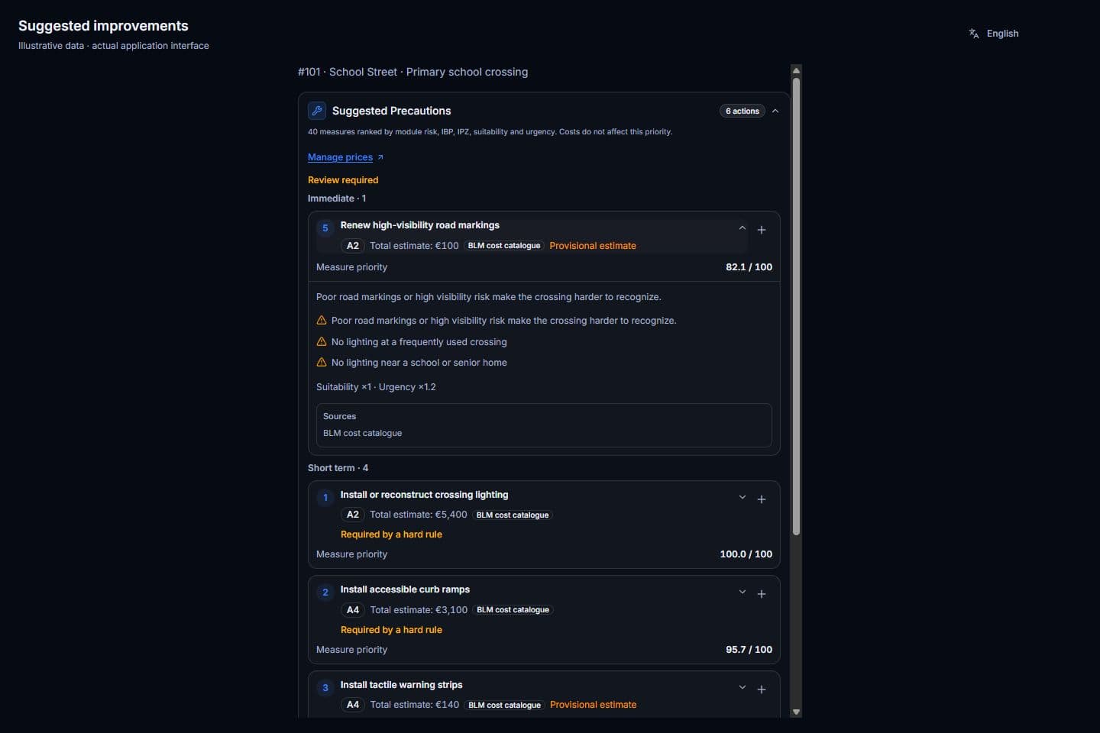This screenshot has height=733, width=1100.
Task: Click BLM cost catalogue tag on crossing lighting
Action: (513, 515)
